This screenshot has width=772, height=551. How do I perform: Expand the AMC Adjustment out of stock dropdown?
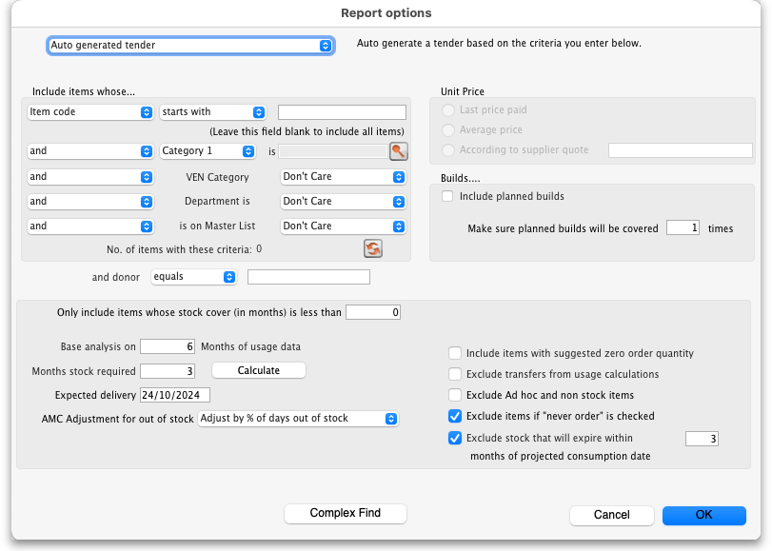(297, 419)
